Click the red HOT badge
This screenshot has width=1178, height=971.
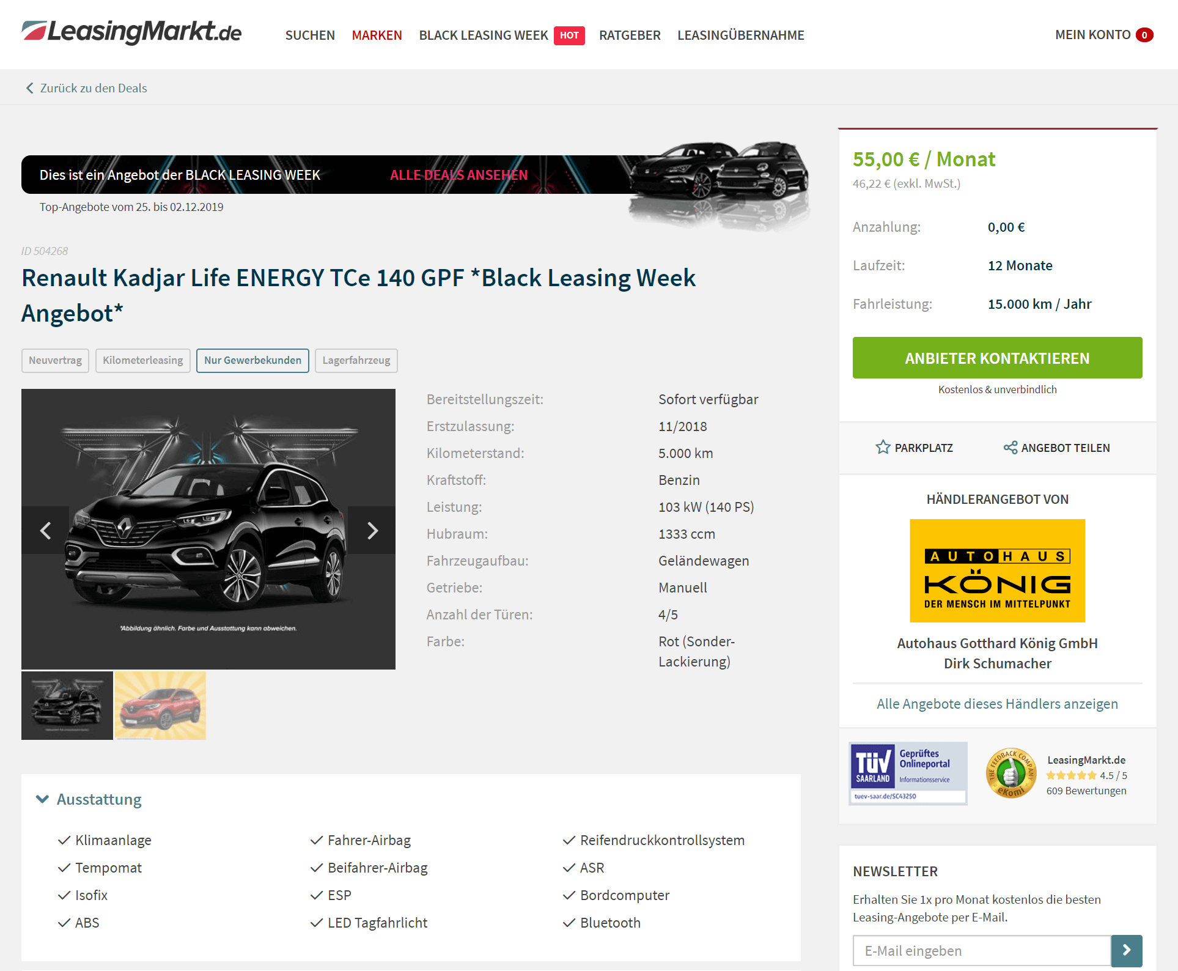pyautogui.click(x=569, y=35)
